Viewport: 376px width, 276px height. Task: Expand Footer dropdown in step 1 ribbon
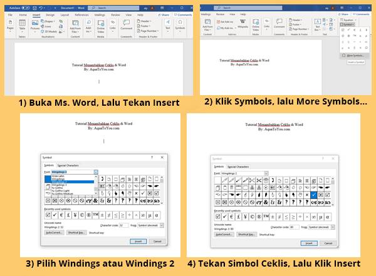tap(144, 26)
